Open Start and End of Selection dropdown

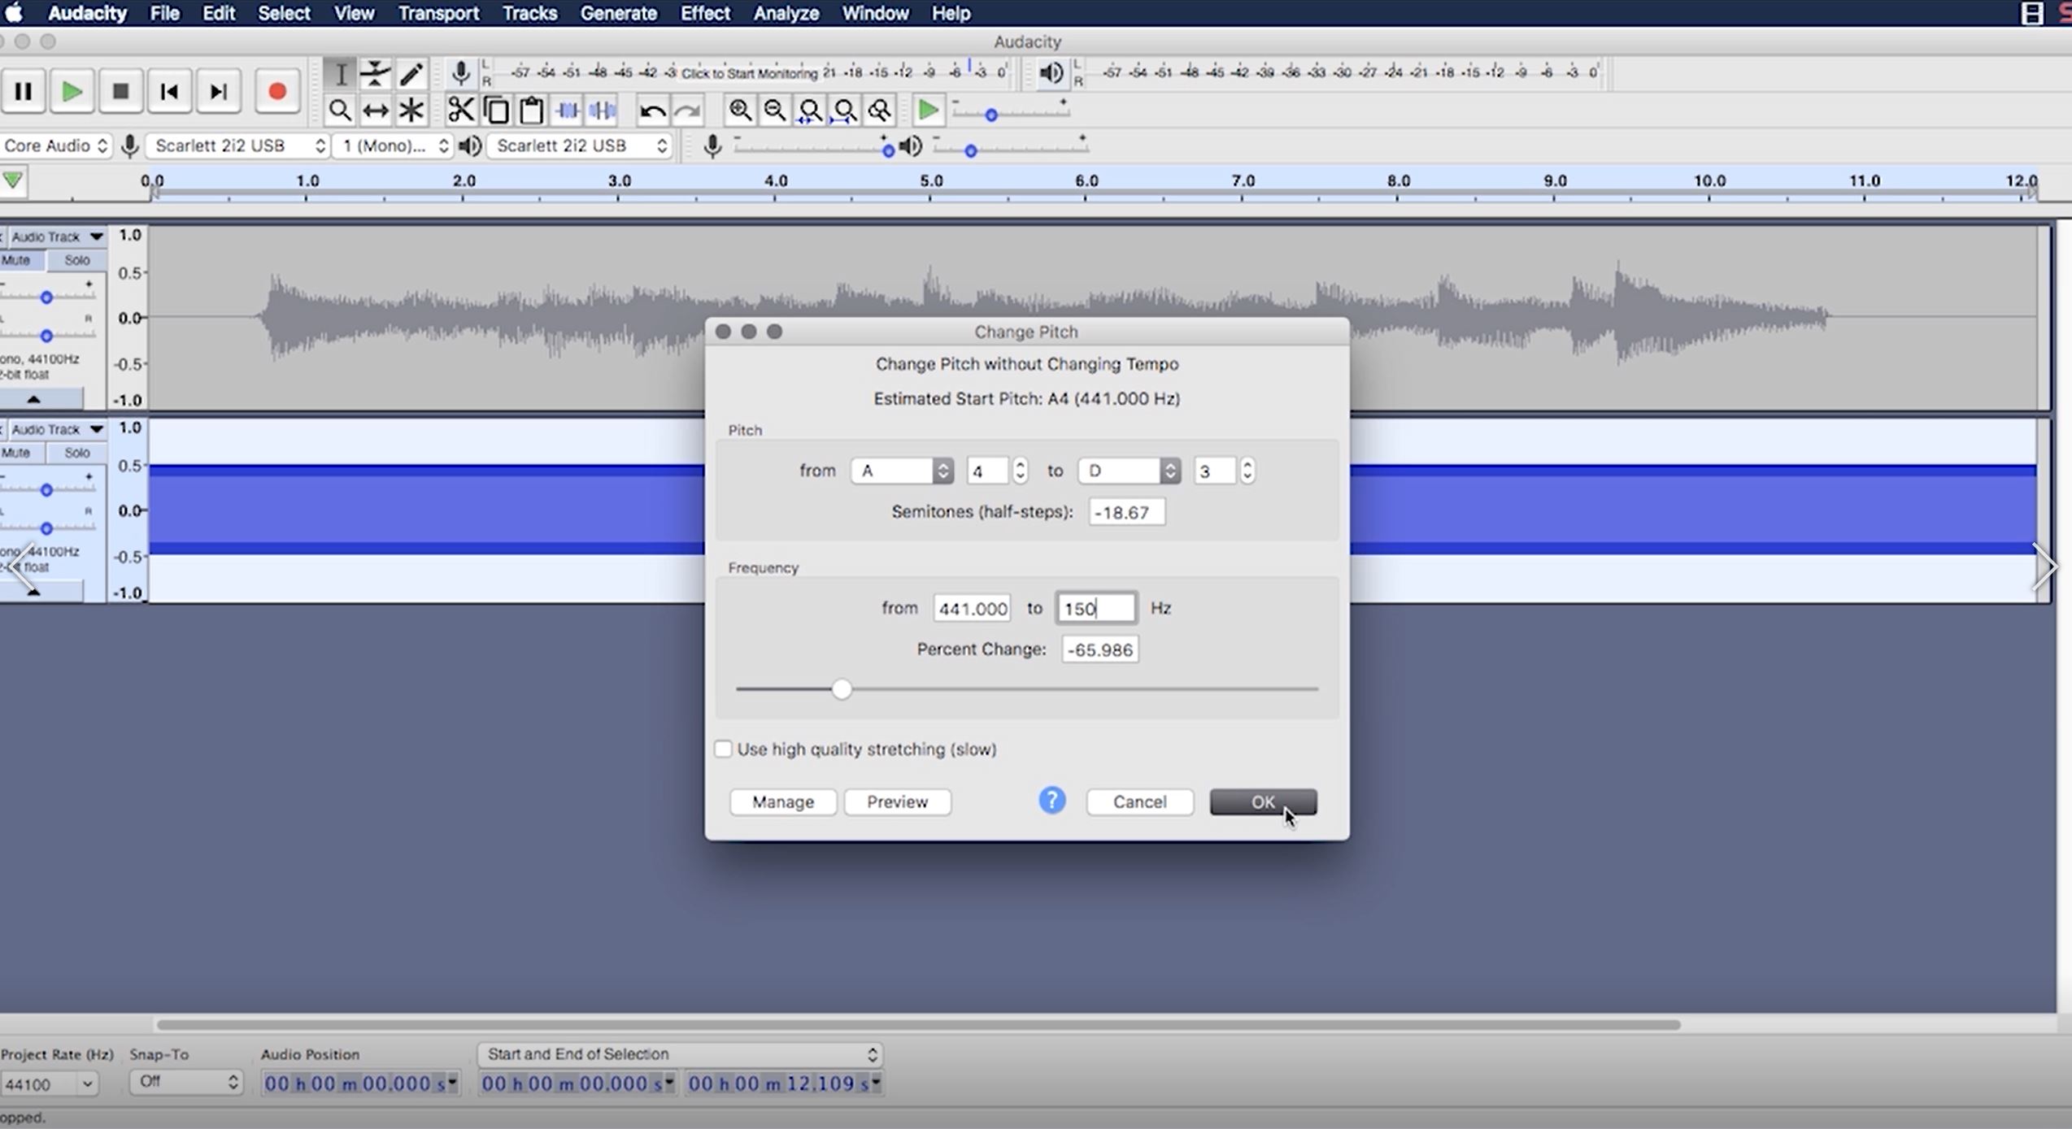(679, 1054)
